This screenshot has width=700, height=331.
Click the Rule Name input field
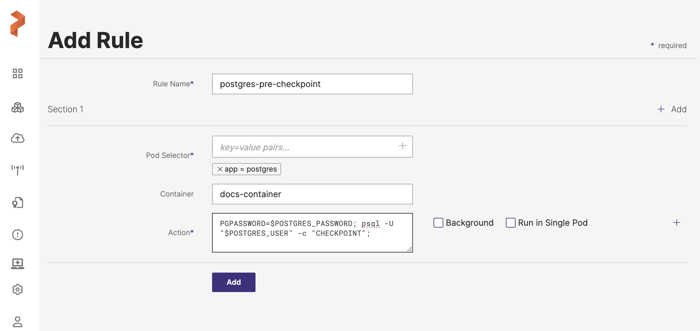point(312,84)
